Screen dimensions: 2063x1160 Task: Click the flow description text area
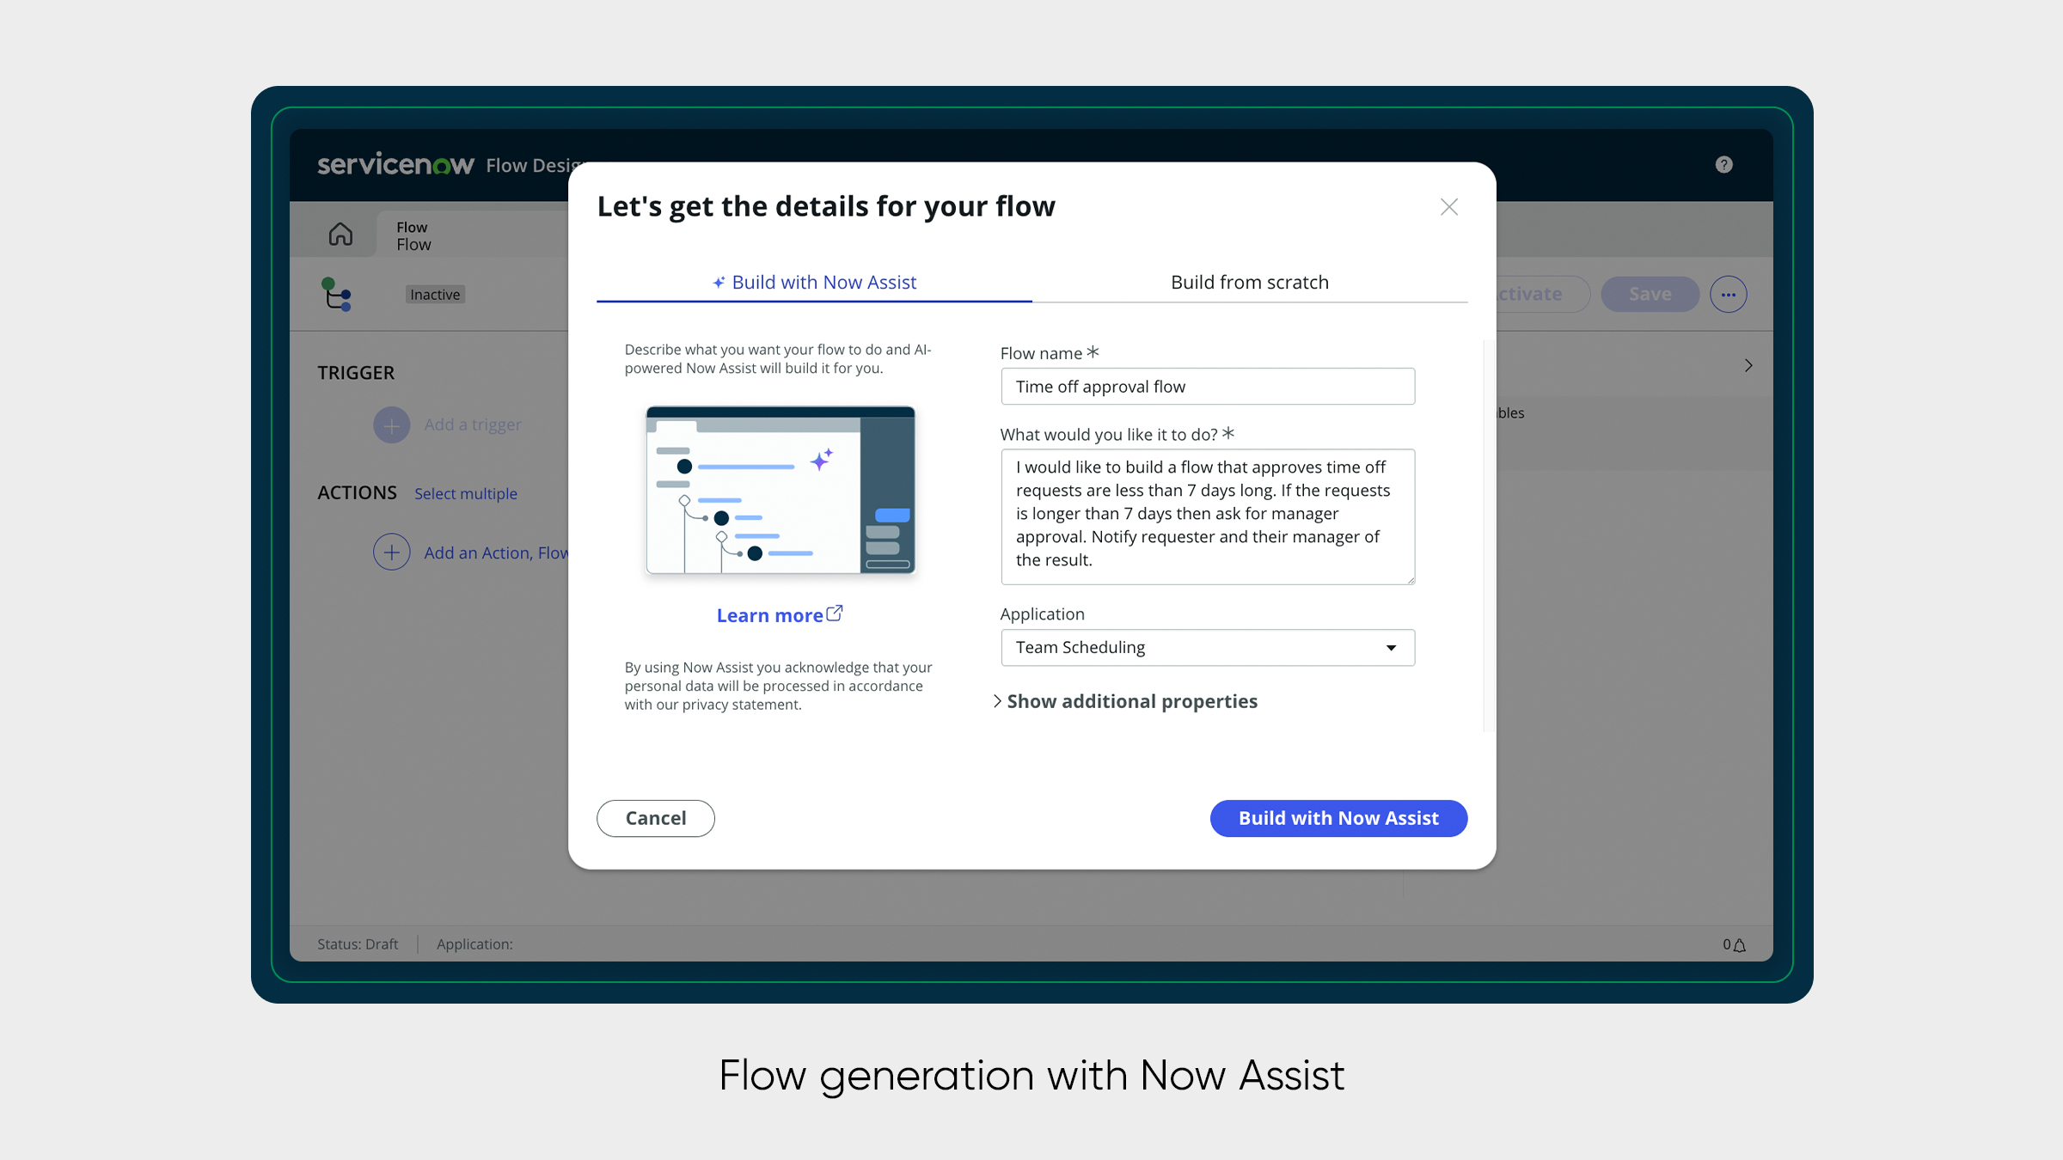click(1207, 516)
